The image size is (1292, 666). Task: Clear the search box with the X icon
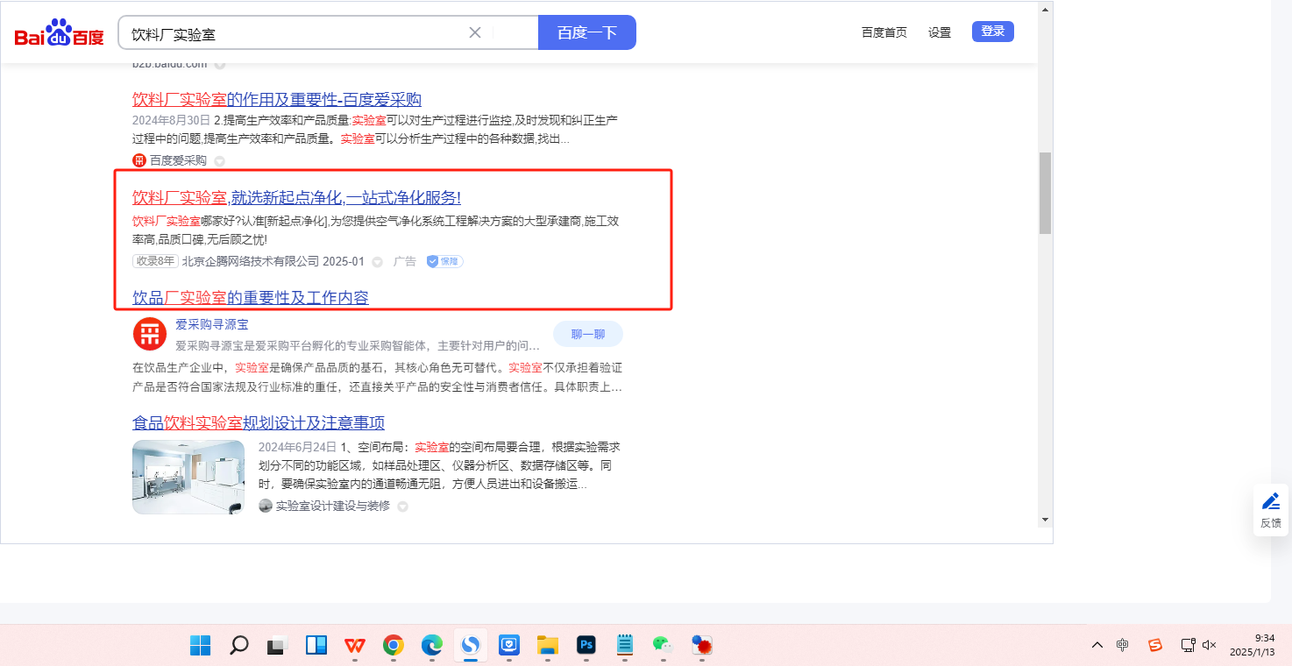[475, 32]
